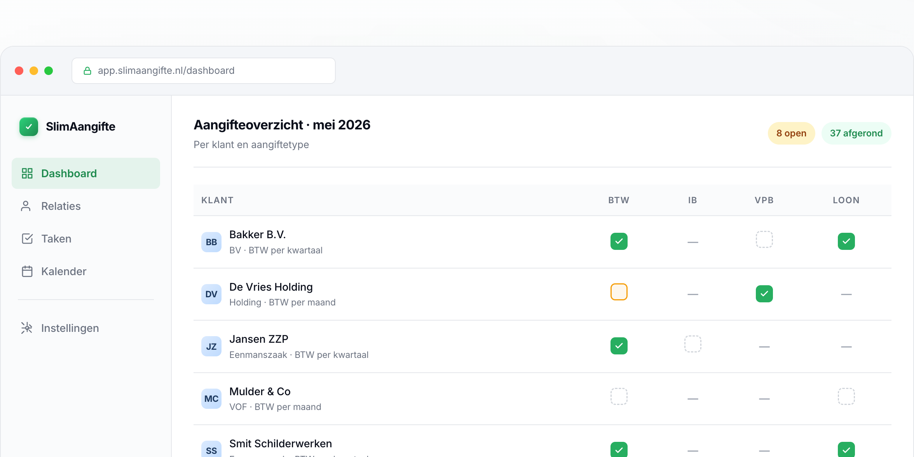914x457 pixels.
Task: Click the red close window button
Action: pyautogui.click(x=19, y=71)
